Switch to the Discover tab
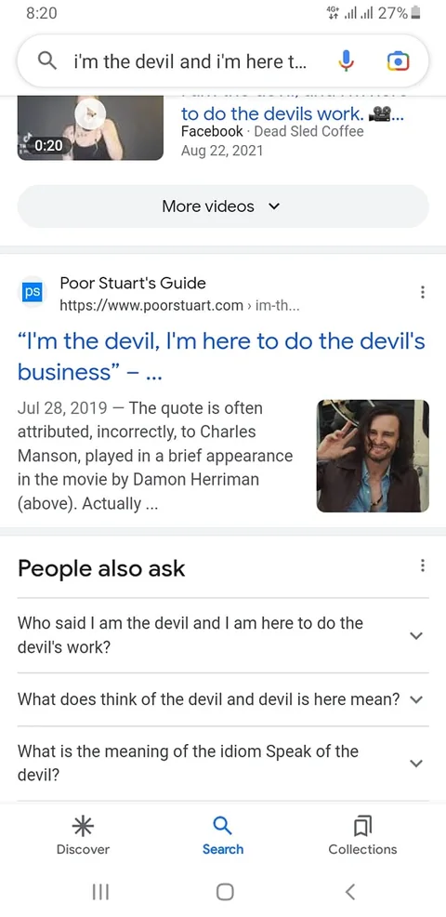Screen dimensions: 446x917 pyautogui.click(x=83, y=836)
